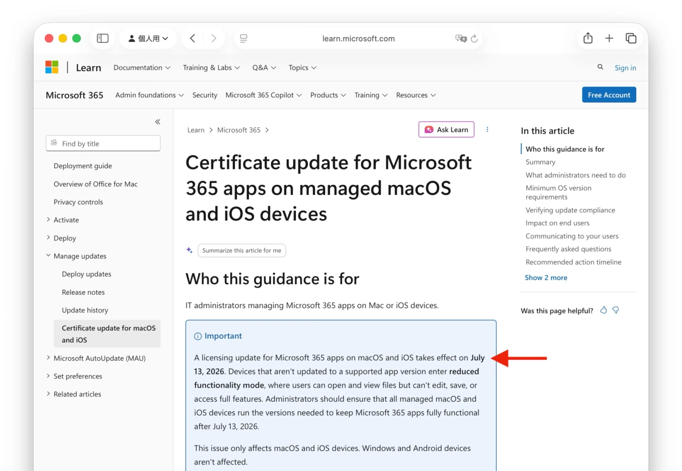
Task: Toggle the Safari sidebar icon
Action: 102,38
